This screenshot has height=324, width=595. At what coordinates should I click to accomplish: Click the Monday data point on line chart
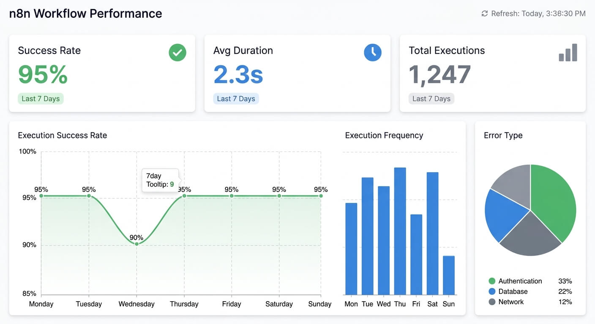41,196
